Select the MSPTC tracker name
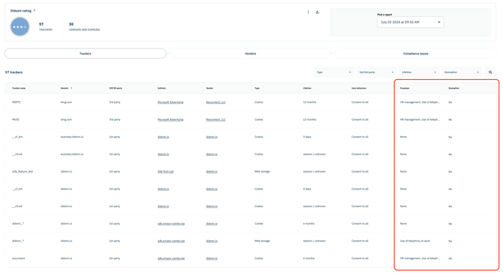Screen dimensions: 503x273 coord(16,102)
